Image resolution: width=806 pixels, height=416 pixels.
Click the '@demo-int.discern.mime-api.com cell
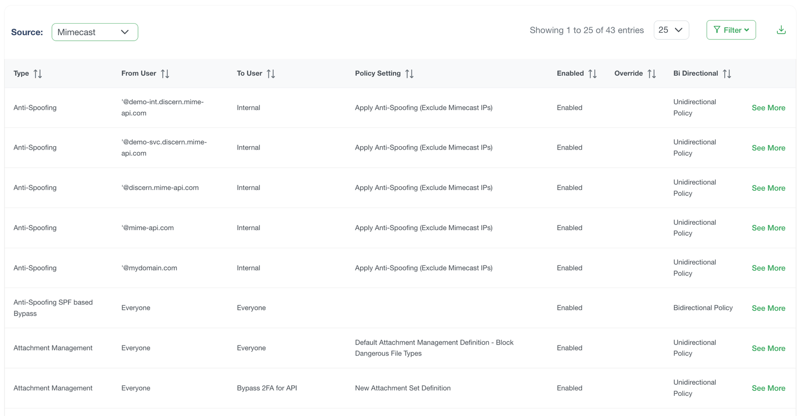163,107
